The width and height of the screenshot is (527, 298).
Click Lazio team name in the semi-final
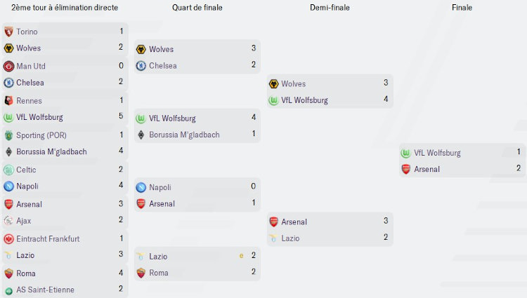[291, 238]
